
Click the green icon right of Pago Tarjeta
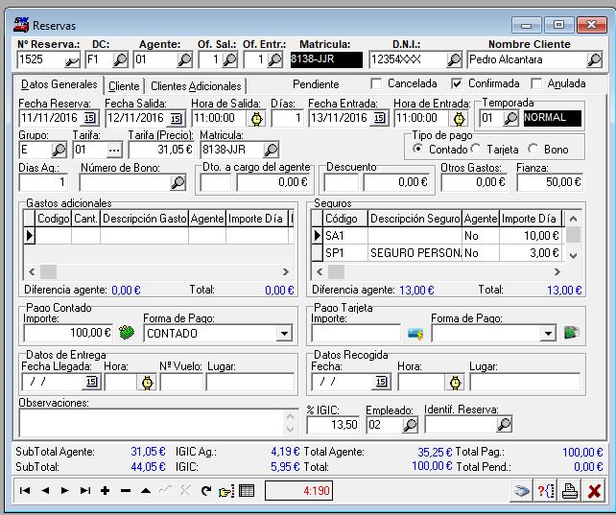(572, 333)
